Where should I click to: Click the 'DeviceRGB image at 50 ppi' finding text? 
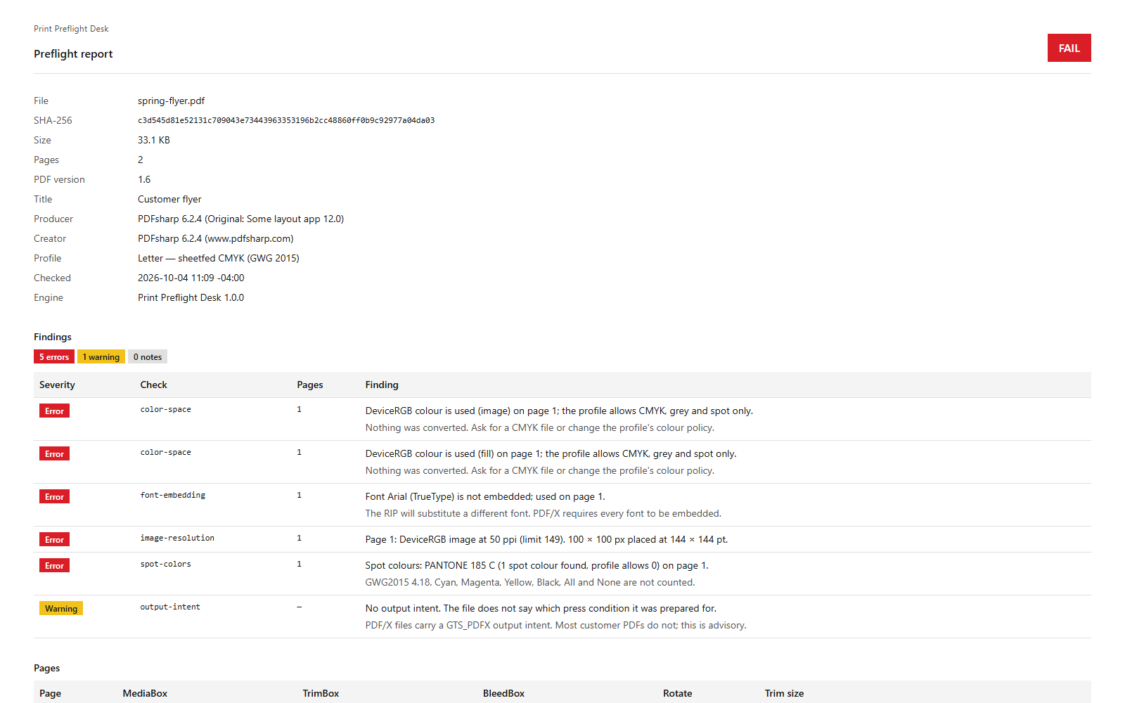(546, 539)
